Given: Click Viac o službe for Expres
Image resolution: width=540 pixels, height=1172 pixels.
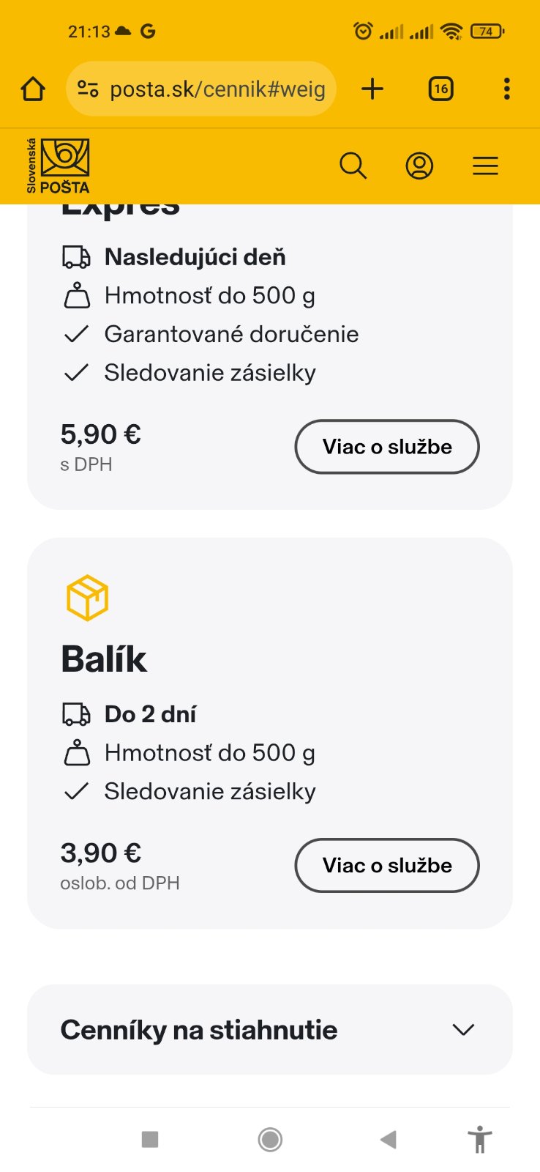Looking at the screenshot, I should [387, 447].
